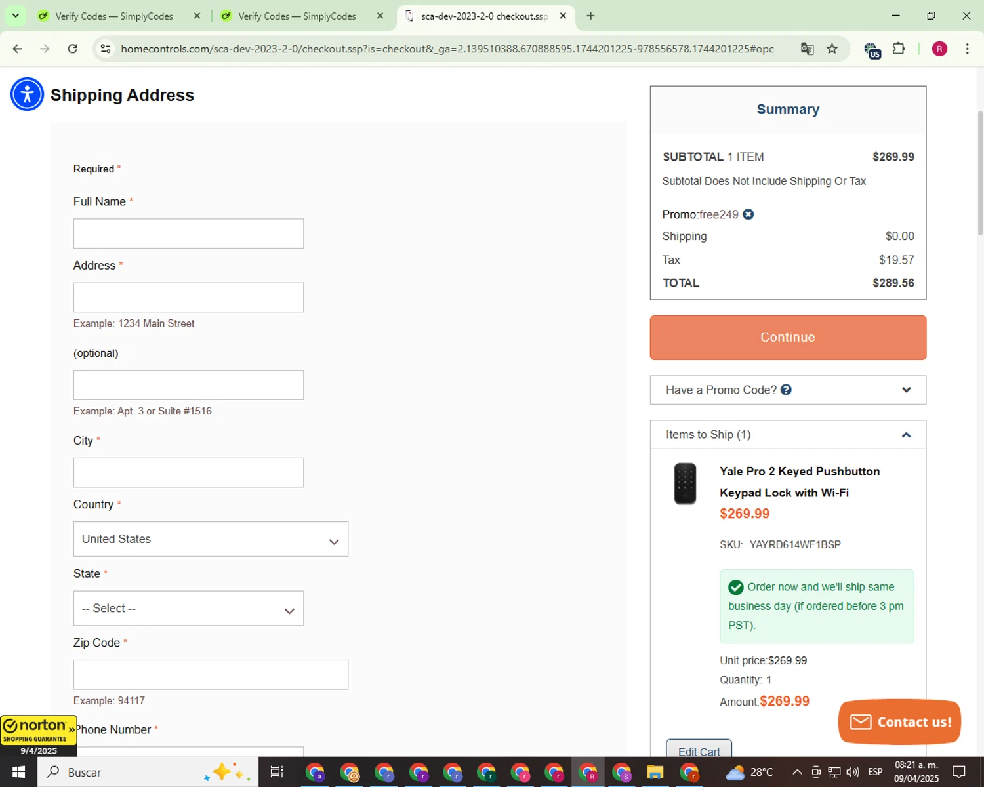
Task: Focus the optional address line field
Action: click(188, 385)
